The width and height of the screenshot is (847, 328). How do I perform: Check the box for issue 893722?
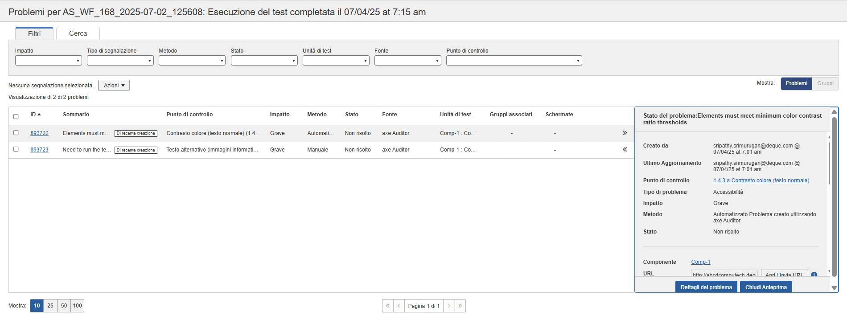tap(16, 133)
